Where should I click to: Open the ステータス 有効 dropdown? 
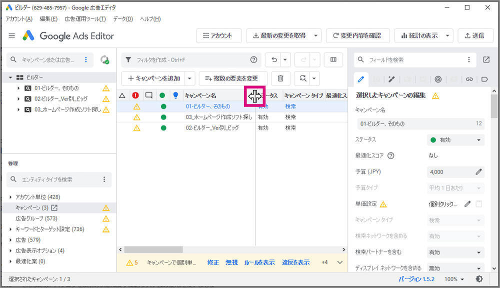(455, 140)
